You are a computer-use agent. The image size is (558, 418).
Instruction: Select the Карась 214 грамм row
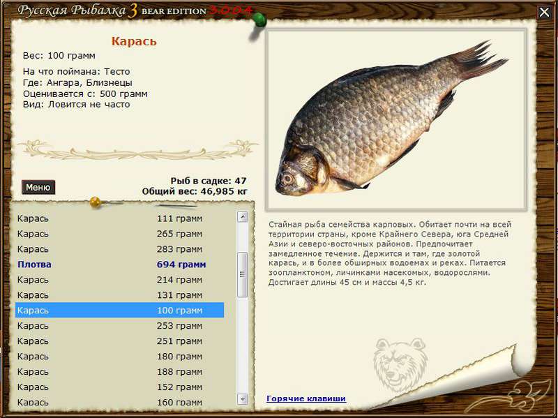tap(119, 280)
